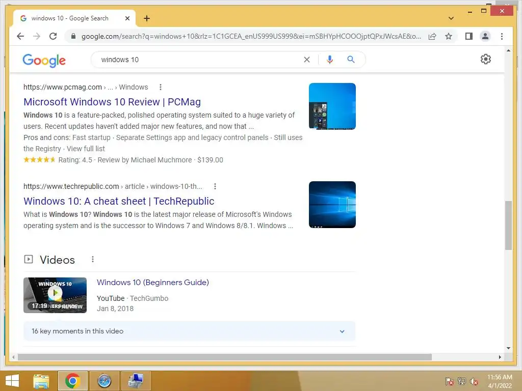Click the techrepublic.com URL breadcrumb
Image resolution: width=522 pixels, height=391 pixels.
click(x=113, y=186)
